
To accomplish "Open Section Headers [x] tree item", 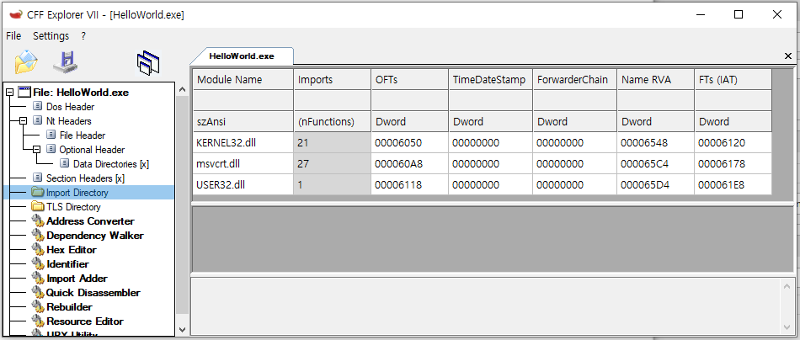I will 85,178.
